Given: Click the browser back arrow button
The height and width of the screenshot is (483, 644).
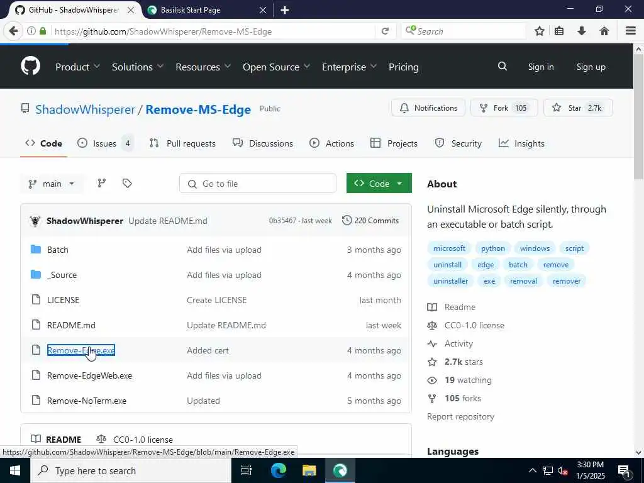Looking at the screenshot, I should pyautogui.click(x=14, y=31).
